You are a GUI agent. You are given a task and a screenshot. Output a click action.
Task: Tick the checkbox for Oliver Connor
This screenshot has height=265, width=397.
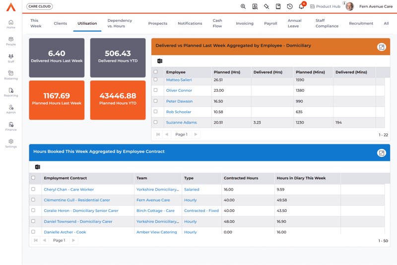(156, 90)
